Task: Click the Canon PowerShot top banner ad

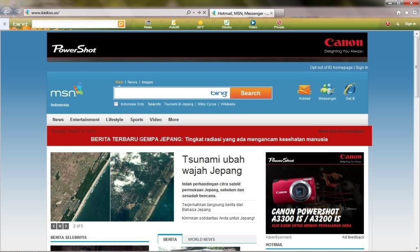Action: pos(207,47)
